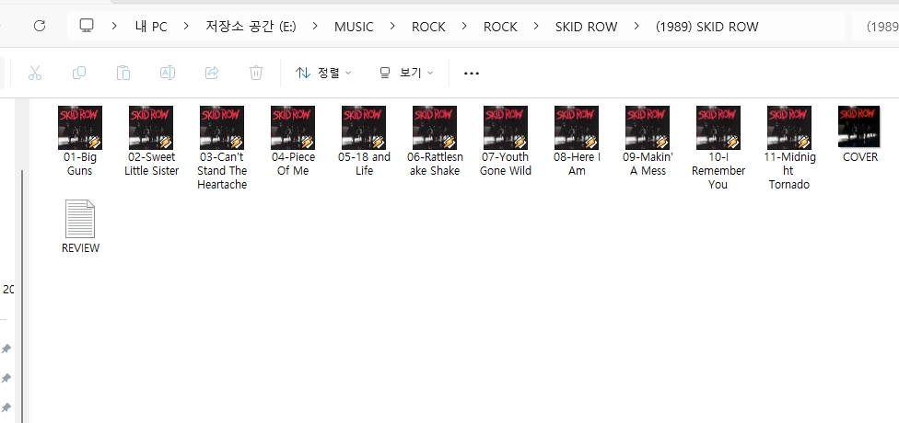
Task: Click the PC monitor icon in address bar
Action: click(87, 26)
